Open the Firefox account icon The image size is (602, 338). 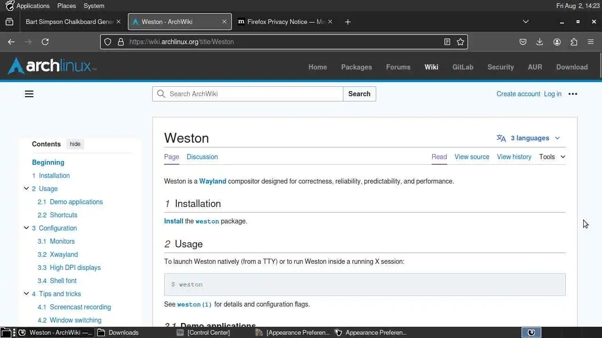pyautogui.click(x=557, y=42)
